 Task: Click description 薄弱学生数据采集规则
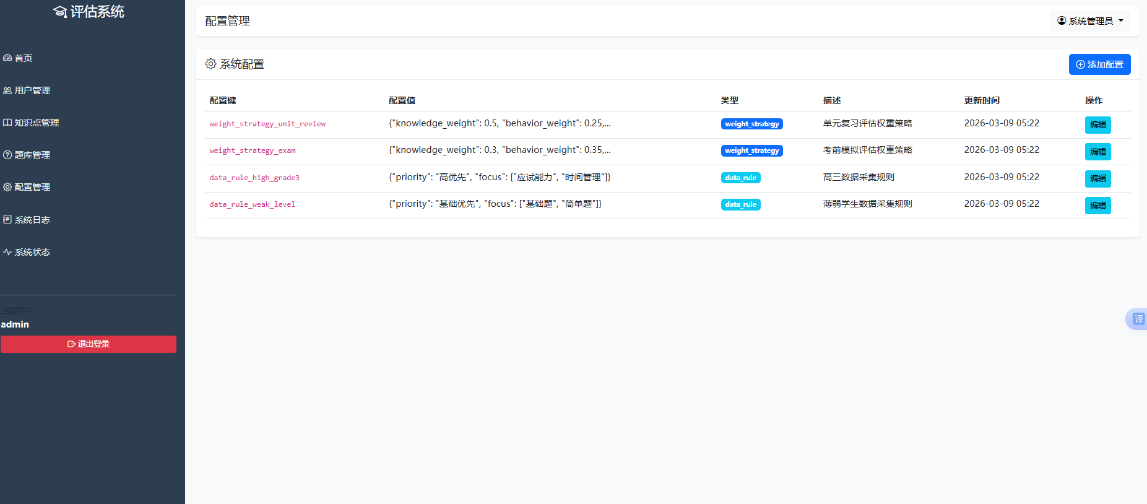pos(867,204)
